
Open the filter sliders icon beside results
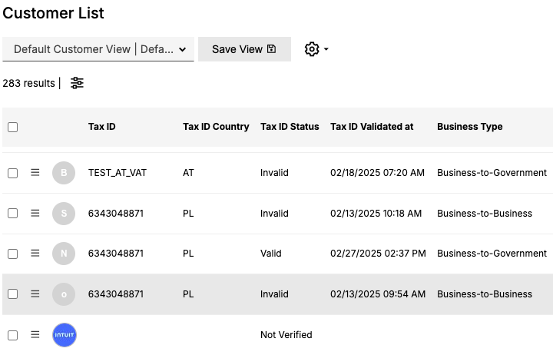(x=77, y=83)
